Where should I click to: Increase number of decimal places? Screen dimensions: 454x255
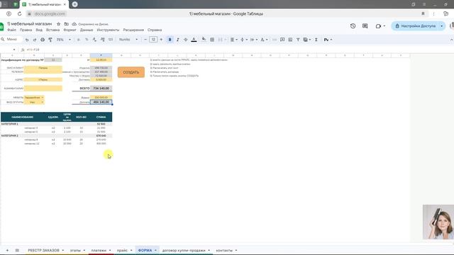102,40
